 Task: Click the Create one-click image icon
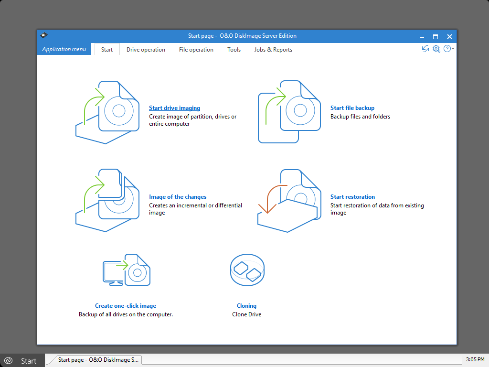point(126,270)
